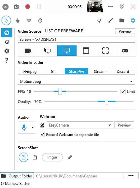
Task: Choose the Discard encoder option
Action: pos(123,72)
